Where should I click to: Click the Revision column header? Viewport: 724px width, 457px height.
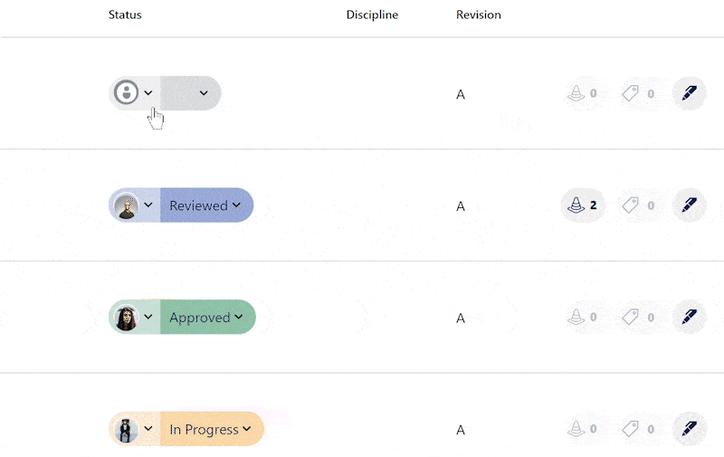point(479,15)
